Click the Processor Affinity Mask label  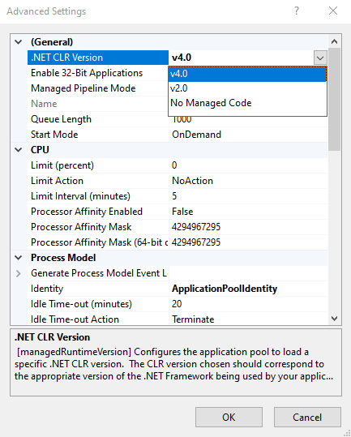point(81,227)
